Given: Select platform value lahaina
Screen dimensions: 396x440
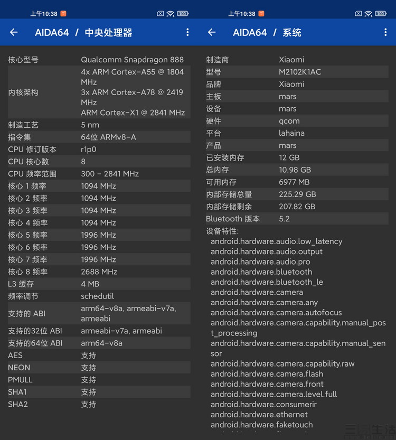Looking at the screenshot, I should click(291, 133).
